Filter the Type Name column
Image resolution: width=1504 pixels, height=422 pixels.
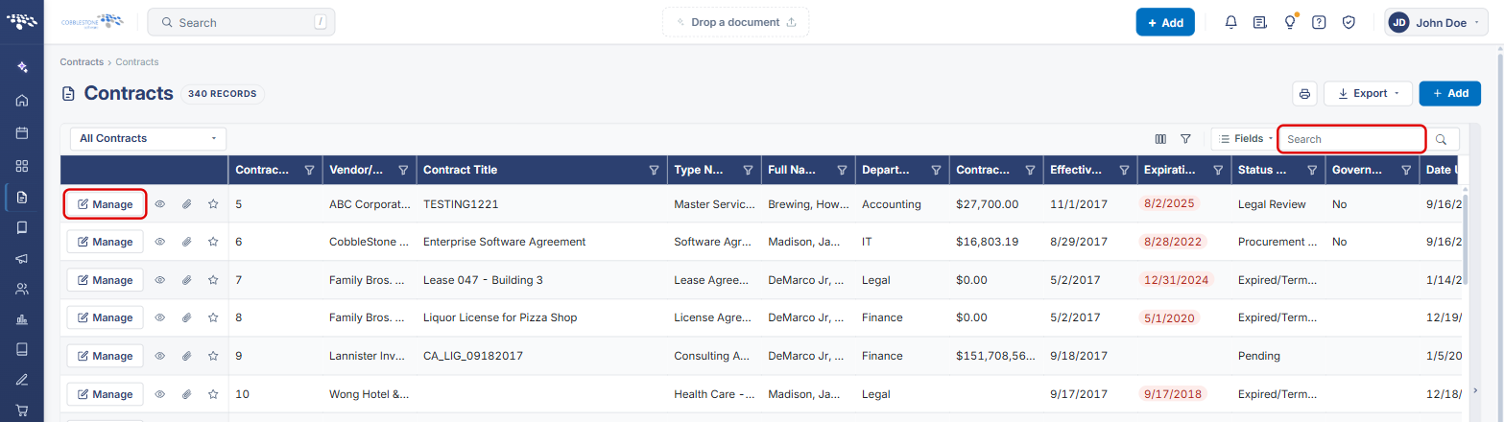click(x=748, y=170)
